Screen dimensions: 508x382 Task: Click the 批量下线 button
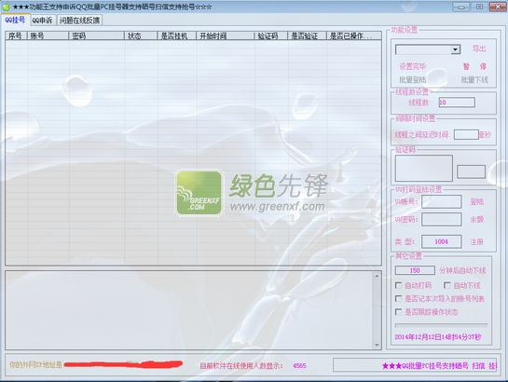click(474, 79)
